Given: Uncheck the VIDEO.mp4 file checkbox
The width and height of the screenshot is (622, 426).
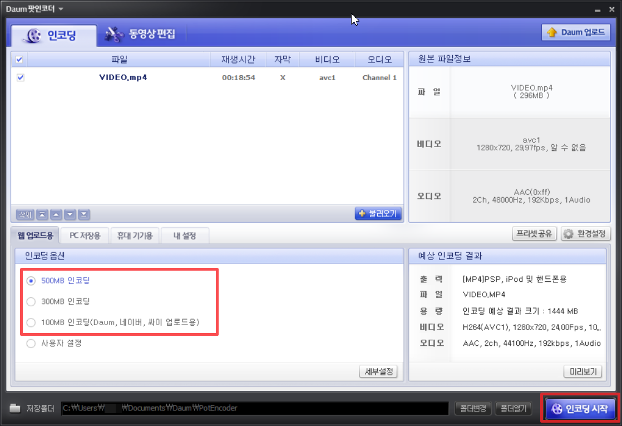Looking at the screenshot, I should pyautogui.click(x=20, y=77).
